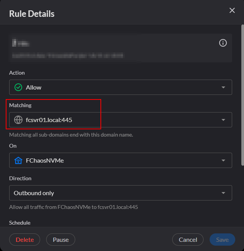This screenshot has height=251, width=244.
Task: Click the Allow action text
Action: click(x=34, y=87)
